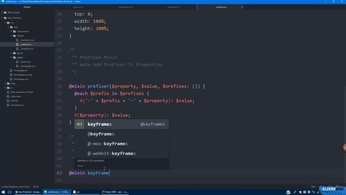The width and height of the screenshot is (346, 195).
Task: Choose the keyframes snippet suggestion
Action: (x=122, y=124)
